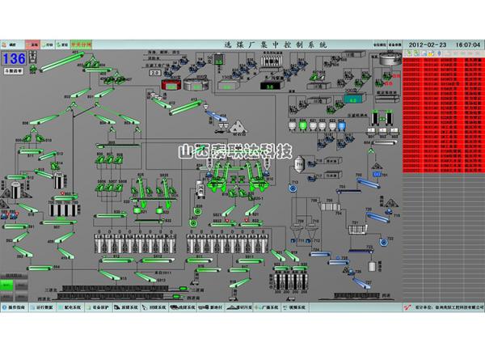The image size is (485, 347).
Task: Select the green silo in the tank row
Action: coord(304,126)
